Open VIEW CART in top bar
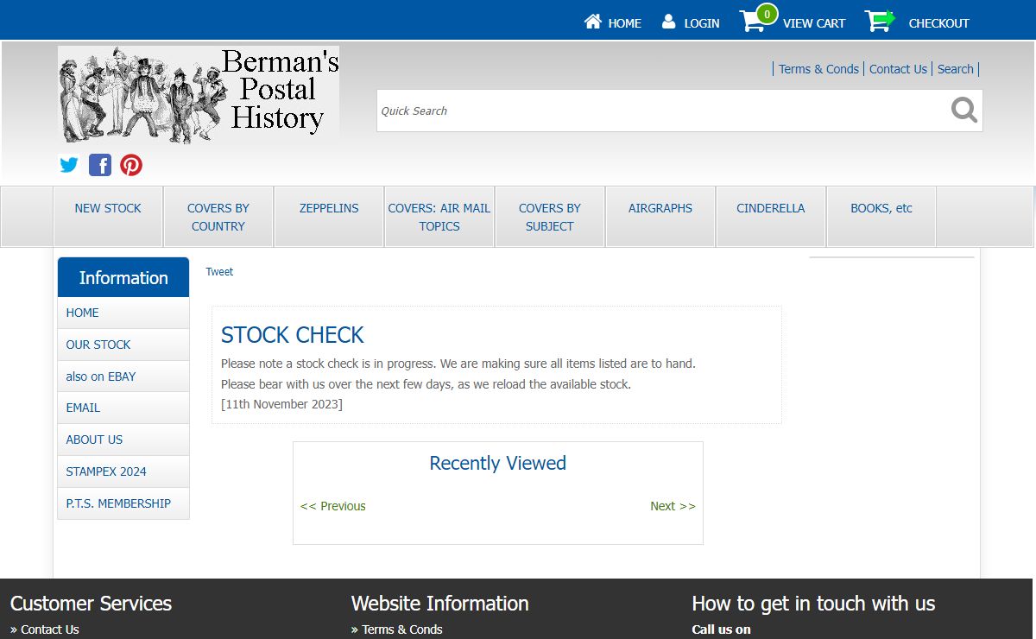This screenshot has width=1036, height=639. [814, 23]
